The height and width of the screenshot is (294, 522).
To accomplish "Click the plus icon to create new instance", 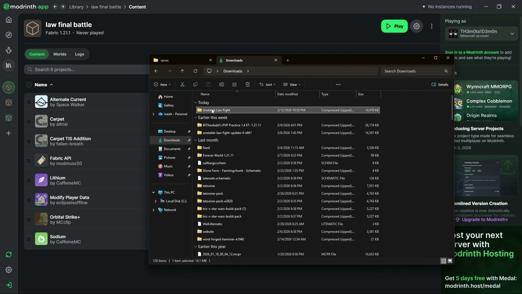I will [x=9, y=133].
